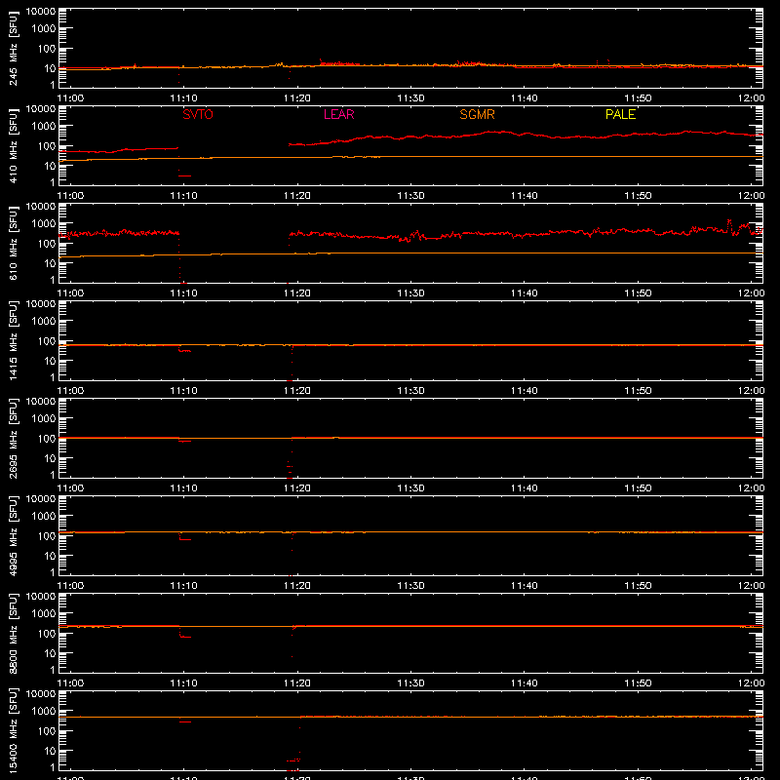780x780 pixels.
Task: Click the 100 y-axis value of the 8800 MHz plot
Action: (47, 633)
